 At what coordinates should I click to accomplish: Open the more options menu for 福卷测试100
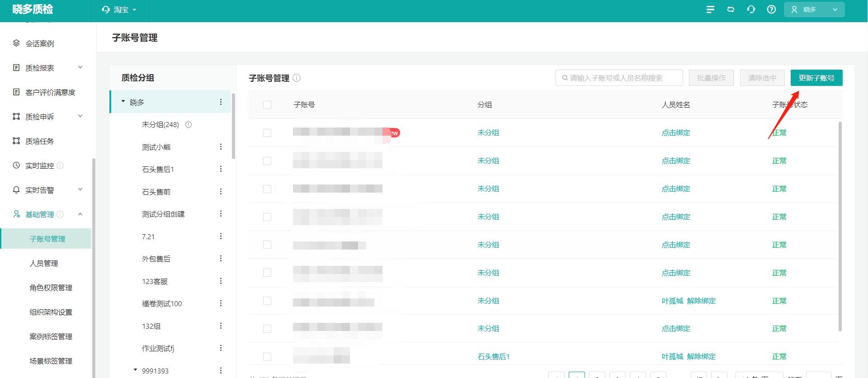tap(221, 303)
